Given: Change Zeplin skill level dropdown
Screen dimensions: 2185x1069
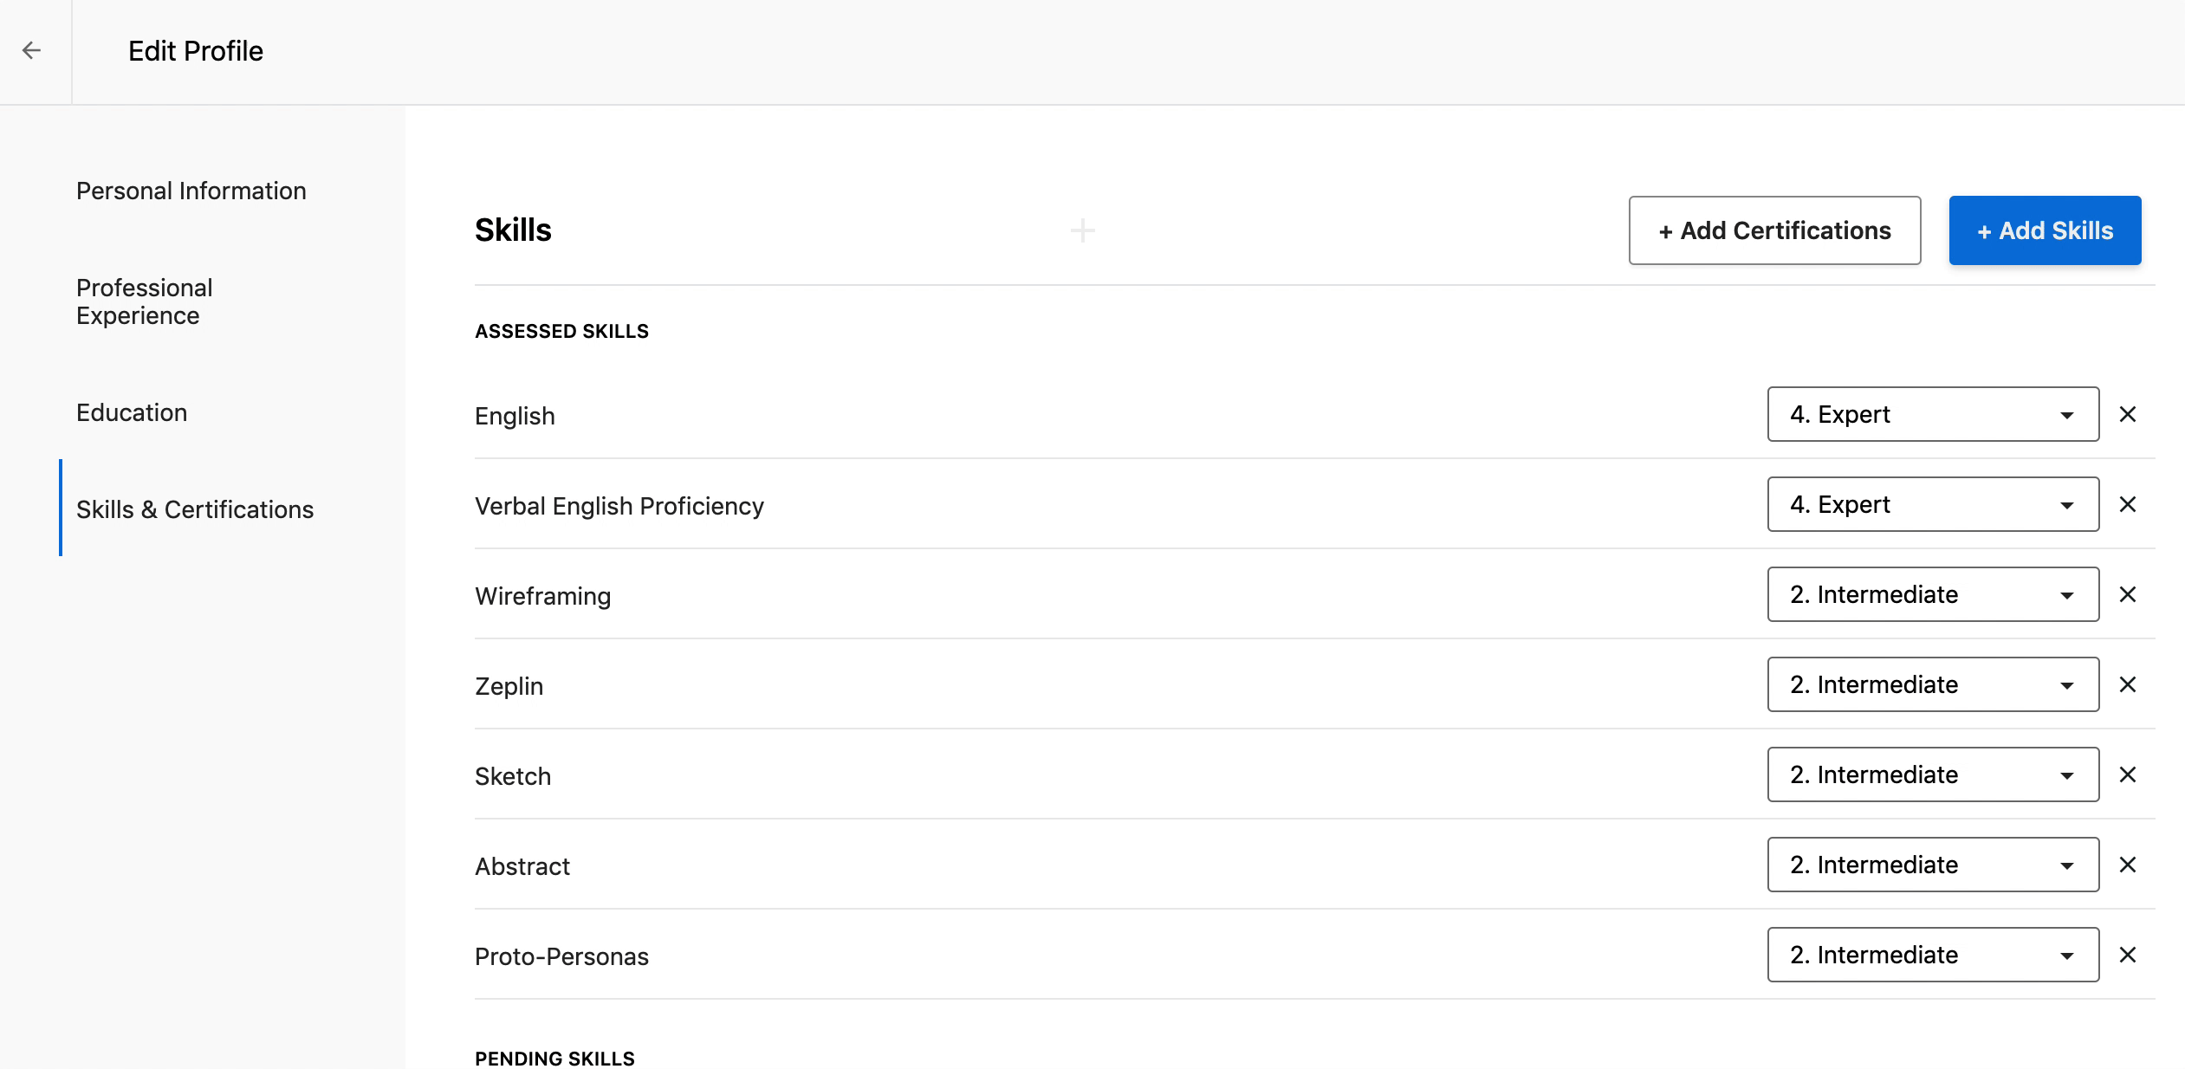Looking at the screenshot, I should pos(1932,685).
